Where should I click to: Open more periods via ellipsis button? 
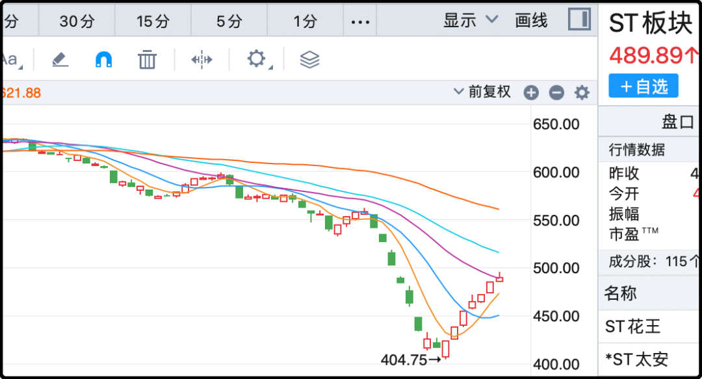coord(360,21)
